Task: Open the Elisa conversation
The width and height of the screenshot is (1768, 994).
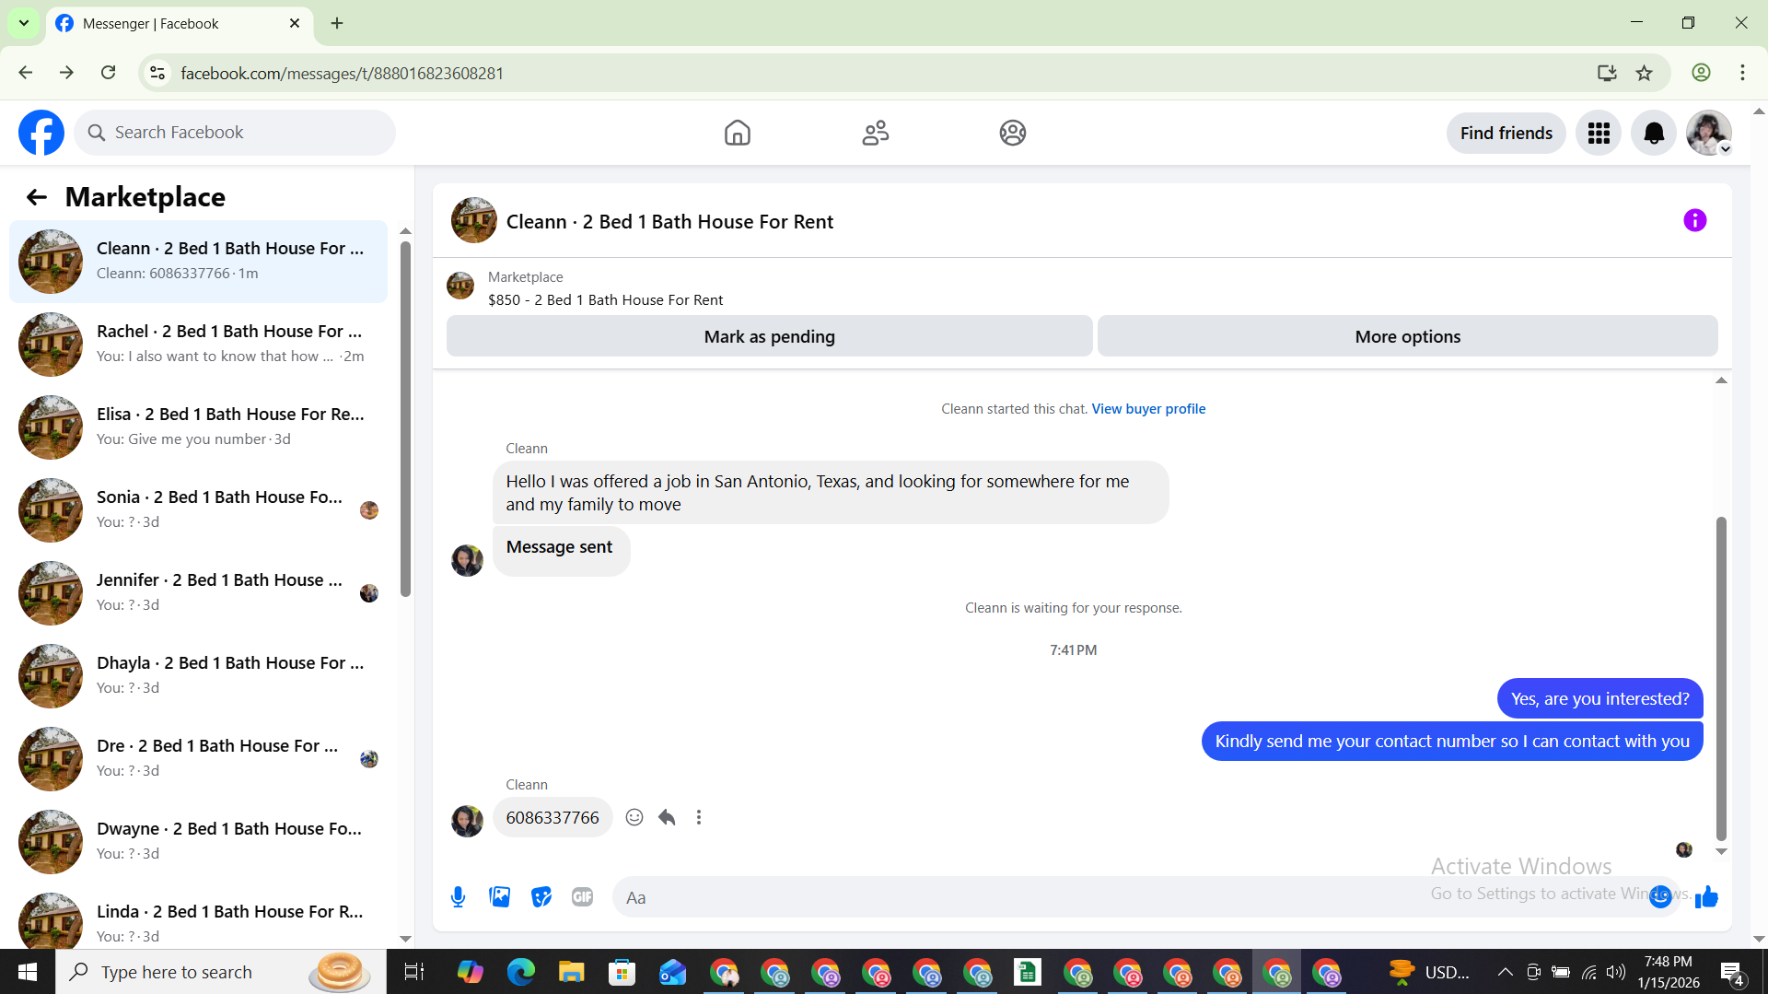Action: coord(198,427)
